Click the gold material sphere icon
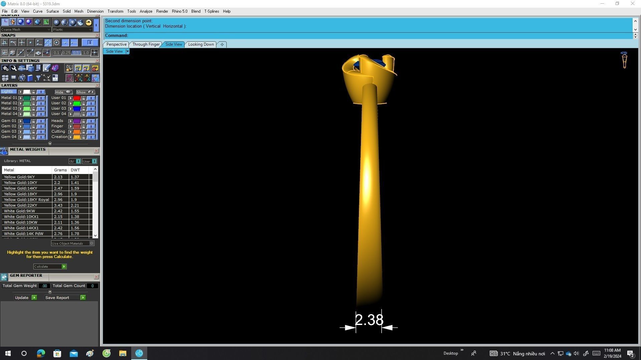 point(88,22)
